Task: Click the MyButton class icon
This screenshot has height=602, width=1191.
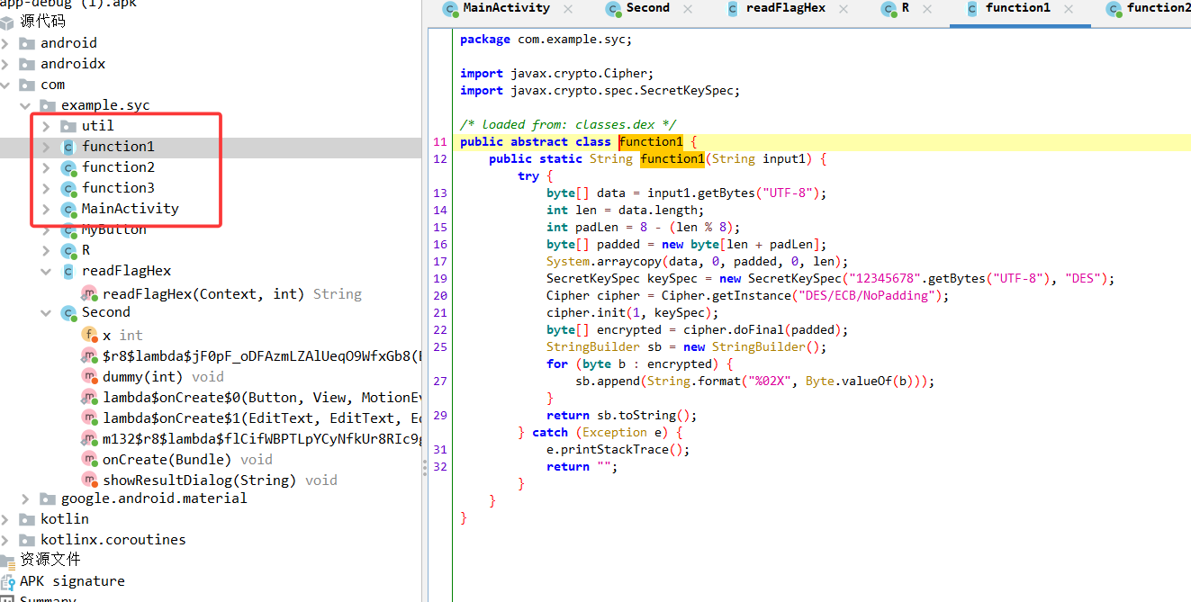Action: tap(68, 230)
